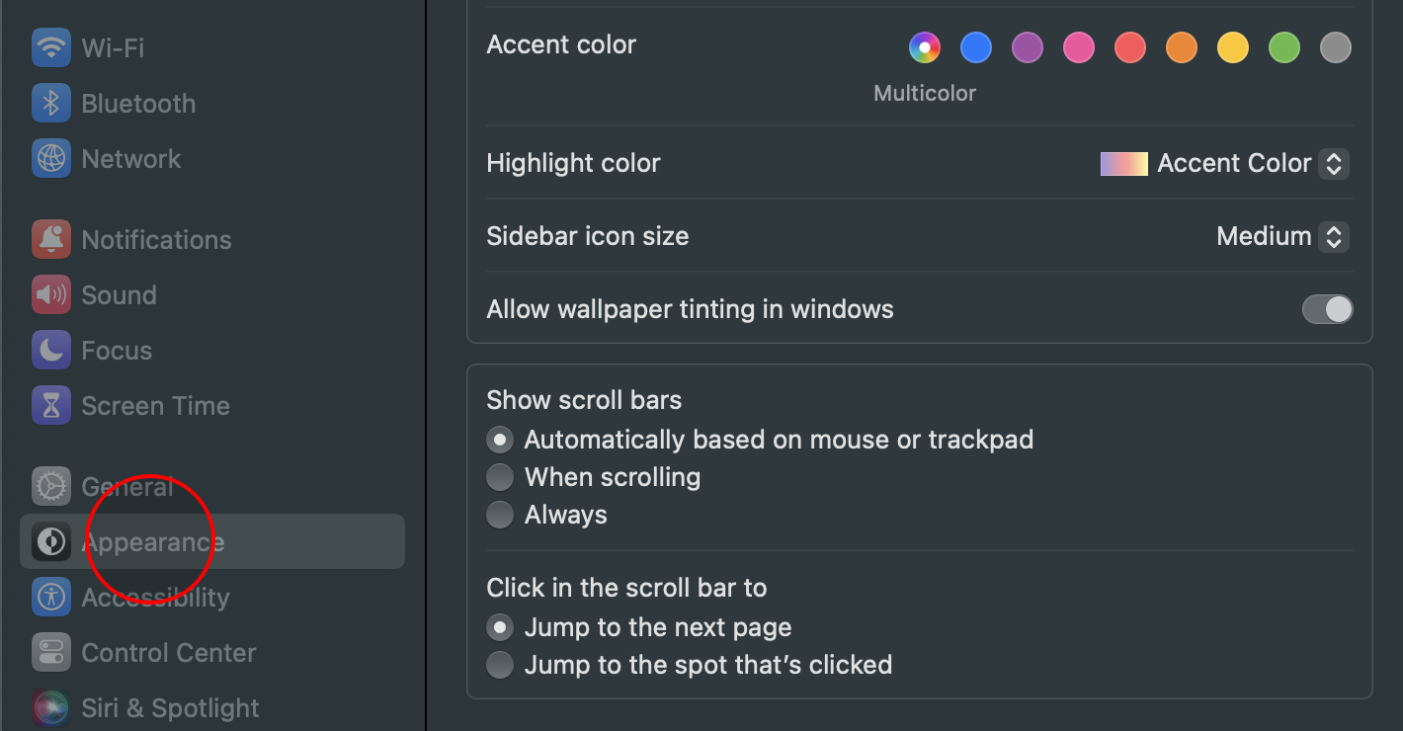Select the Multicolor accent color

pos(924,47)
